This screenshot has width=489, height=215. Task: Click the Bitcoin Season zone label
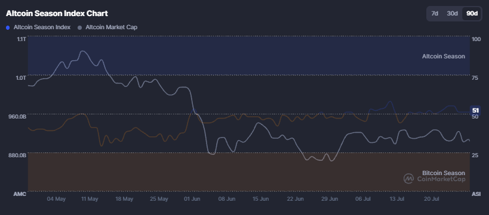[444, 173]
